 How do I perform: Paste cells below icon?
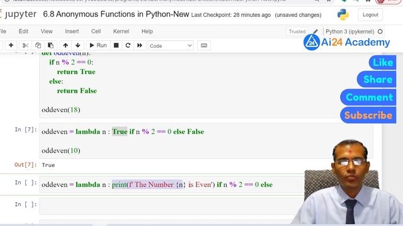(50, 45)
